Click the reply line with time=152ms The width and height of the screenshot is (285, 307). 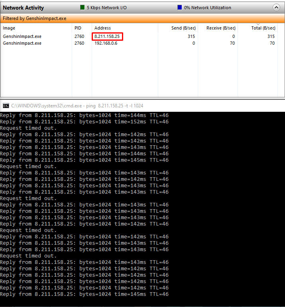coord(84,122)
